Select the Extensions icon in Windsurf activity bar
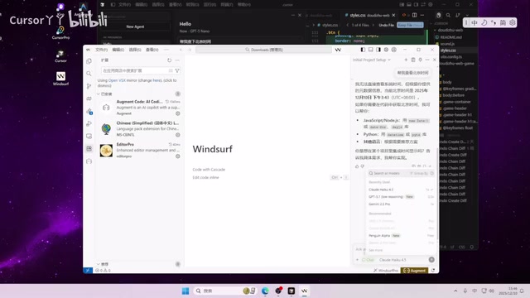 89,149
